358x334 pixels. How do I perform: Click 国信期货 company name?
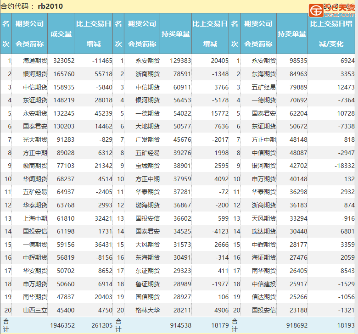[x=147, y=297]
